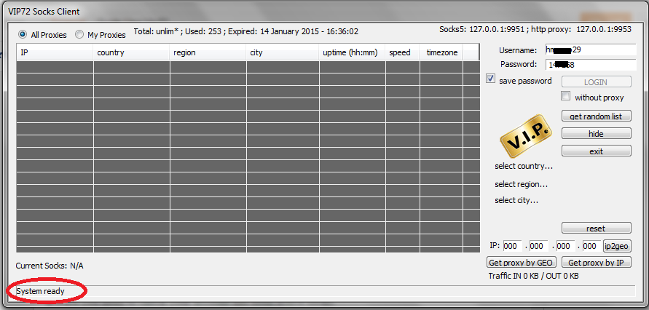
Task: Sort by the country column header
Action: point(131,52)
